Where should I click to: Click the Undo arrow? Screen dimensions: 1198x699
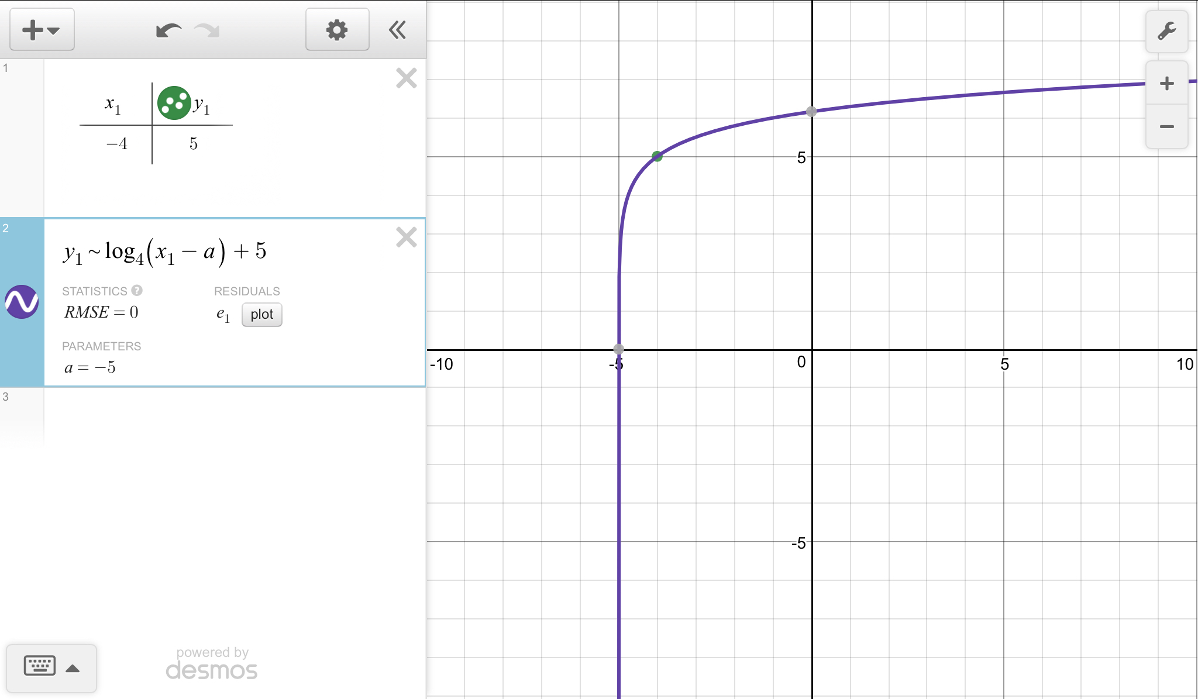pos(168,30)
